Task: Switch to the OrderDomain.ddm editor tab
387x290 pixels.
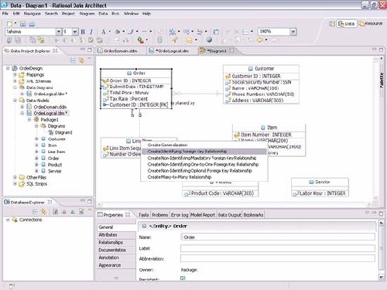Action: 120,51
